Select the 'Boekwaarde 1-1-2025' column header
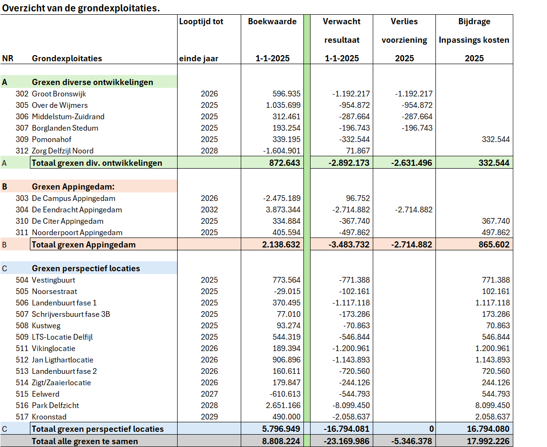547x447 pixels. (272, 40)
